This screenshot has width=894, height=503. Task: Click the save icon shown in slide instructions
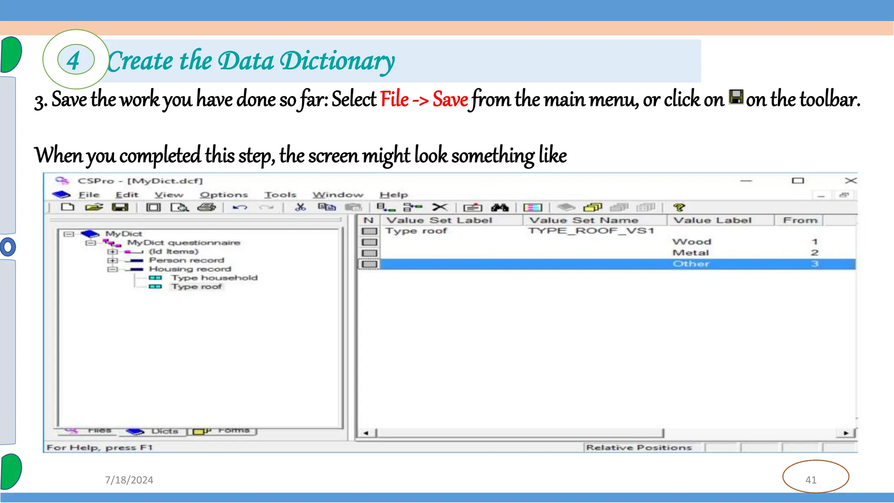pos(736,97)
